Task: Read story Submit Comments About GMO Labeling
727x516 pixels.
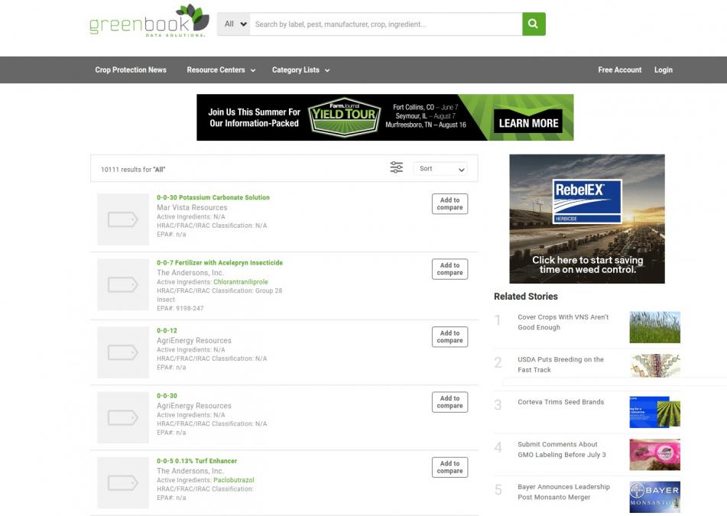Action: tap(561, 449)
